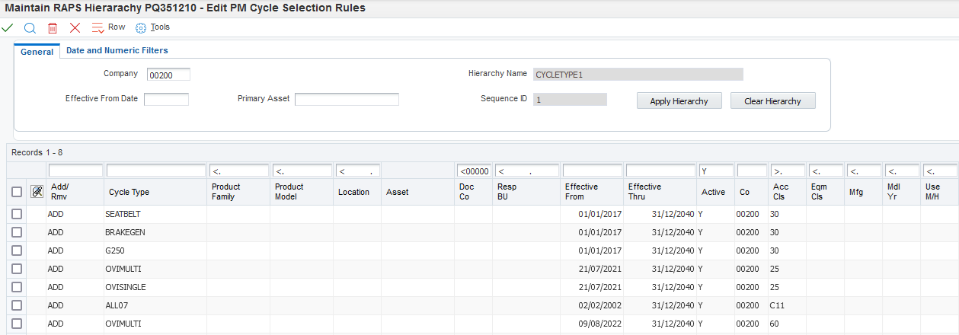The image size is (959, 335).
Task: Click the Primary Asset text box
Action: [x=347, y=99]
